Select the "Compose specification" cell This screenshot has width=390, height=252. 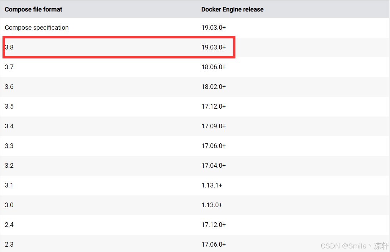click(36, 28)
